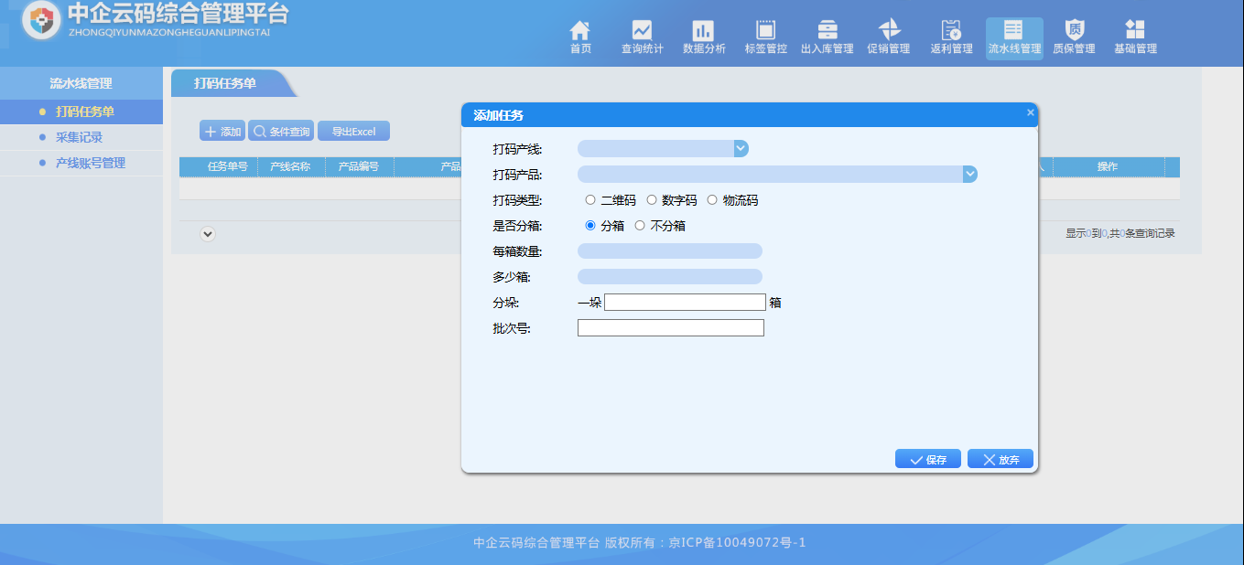Click the platform logo icon
1244x565 pixels.
pos(40,20)
